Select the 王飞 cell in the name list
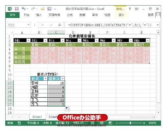This screenshot has width=165, height=130. (39, 100)
